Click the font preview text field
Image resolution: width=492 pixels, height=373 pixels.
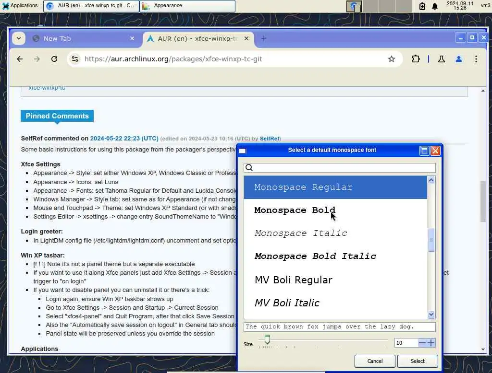point(340,326)
